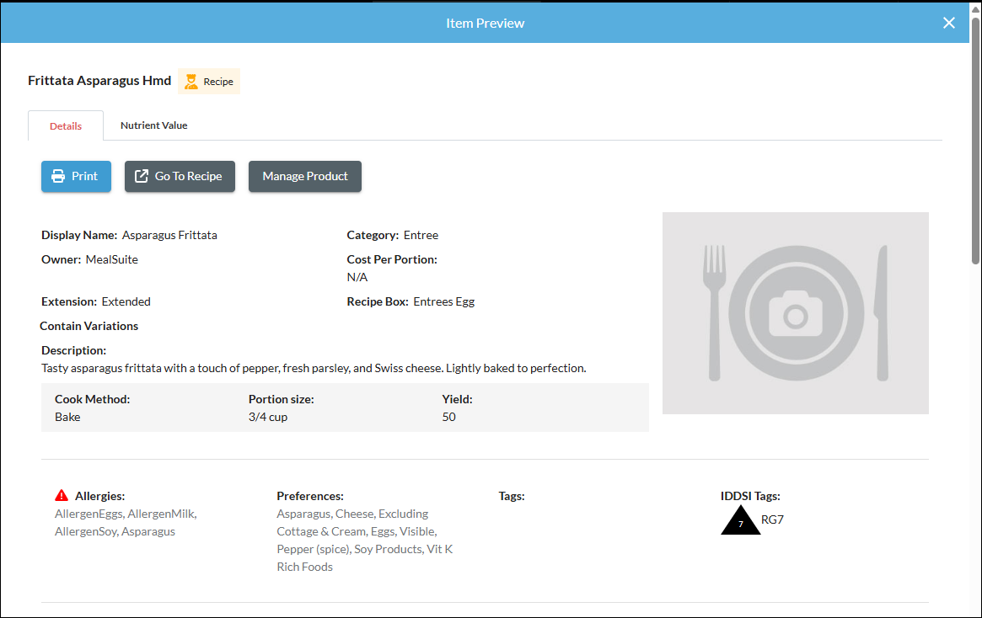Click the placeholder plate image thumbnail
This screenshot has width=982, height=618.
pos(796,312)
